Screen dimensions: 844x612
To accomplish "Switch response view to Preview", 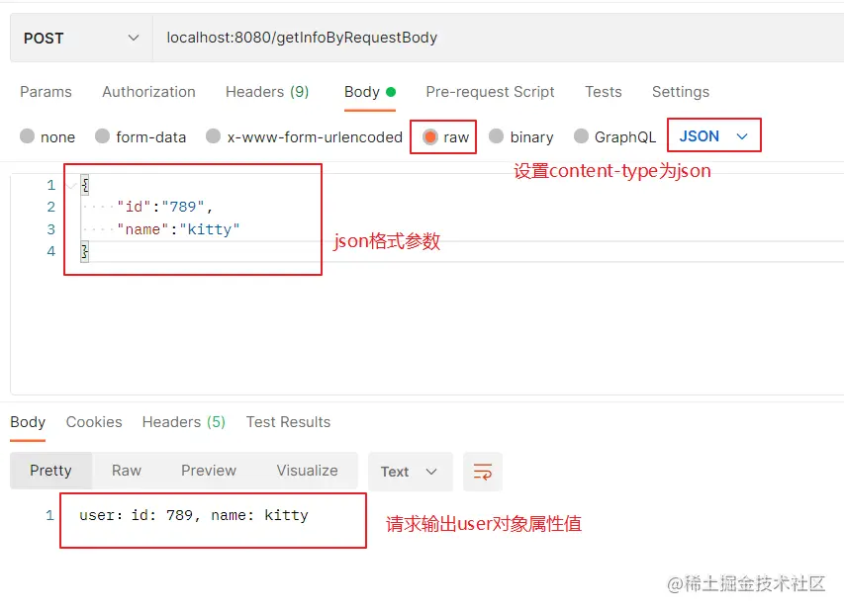I will click(x=209, y=471).
